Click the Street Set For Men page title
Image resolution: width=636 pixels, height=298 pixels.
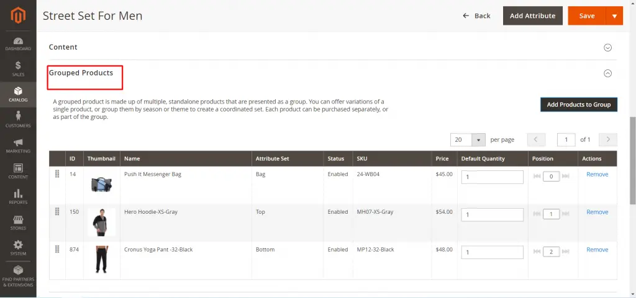point(93,15)
